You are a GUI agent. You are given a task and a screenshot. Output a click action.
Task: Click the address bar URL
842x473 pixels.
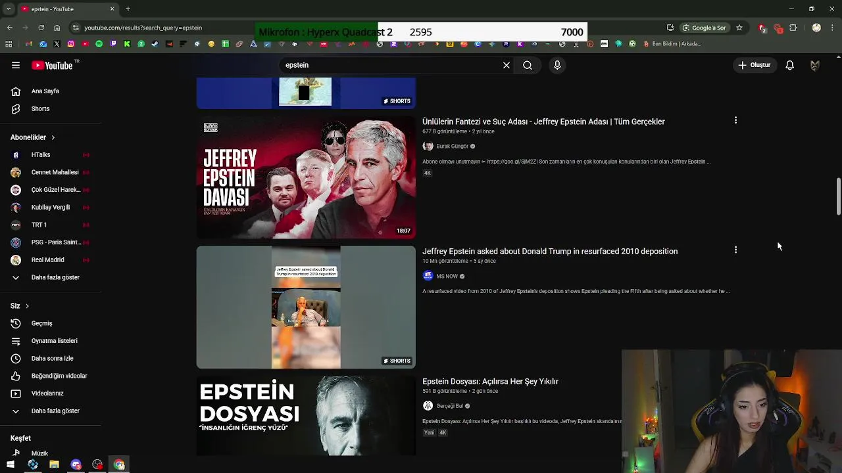(x=143, y=28)
